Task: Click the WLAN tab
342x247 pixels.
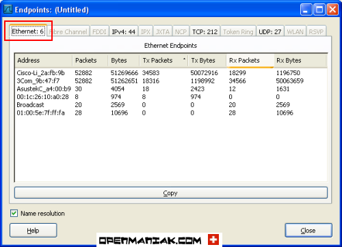Action: (295, 31)
